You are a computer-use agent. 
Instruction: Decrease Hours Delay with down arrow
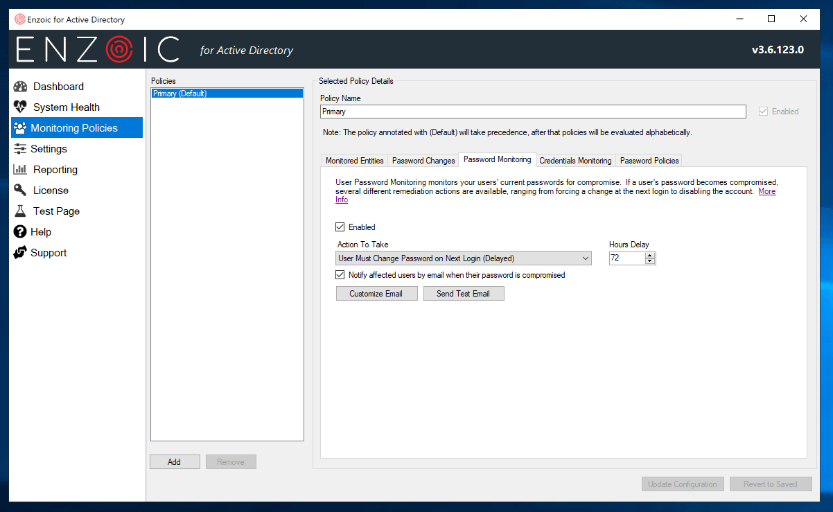click(x=650, y=261)
